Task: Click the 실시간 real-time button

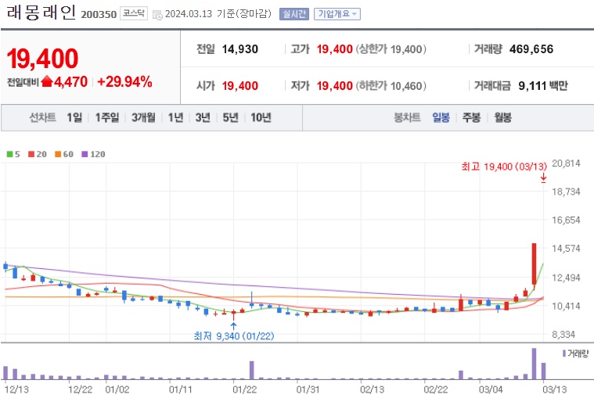Action: pyautogui.click(x=294, y=14)
